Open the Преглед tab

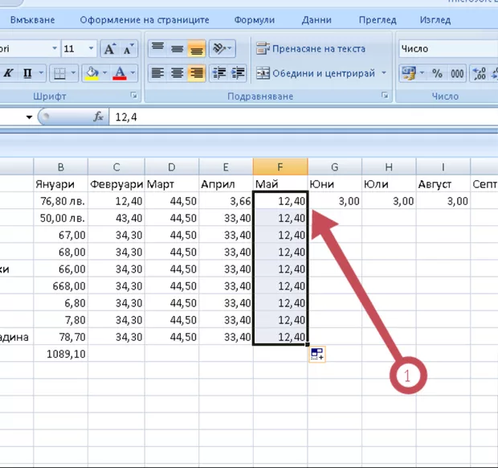378,20
